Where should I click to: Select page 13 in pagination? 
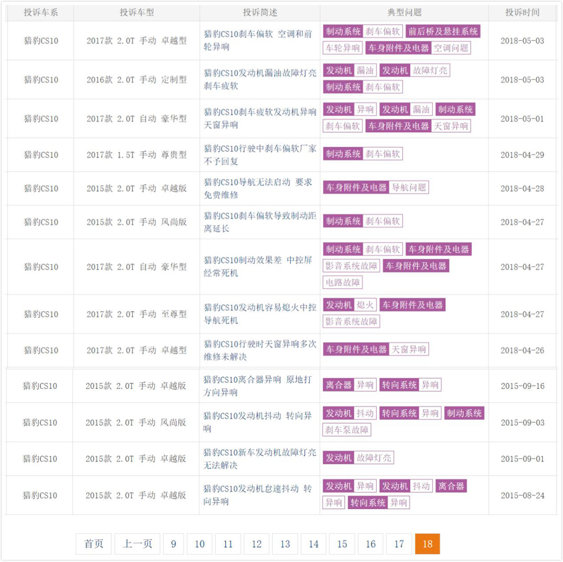pyautogui.click(x=285, y=544)
